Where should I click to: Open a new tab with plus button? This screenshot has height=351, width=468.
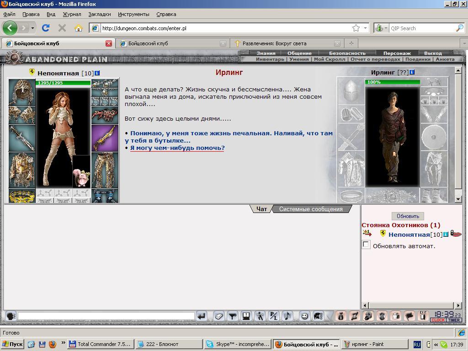click(351, 43)
